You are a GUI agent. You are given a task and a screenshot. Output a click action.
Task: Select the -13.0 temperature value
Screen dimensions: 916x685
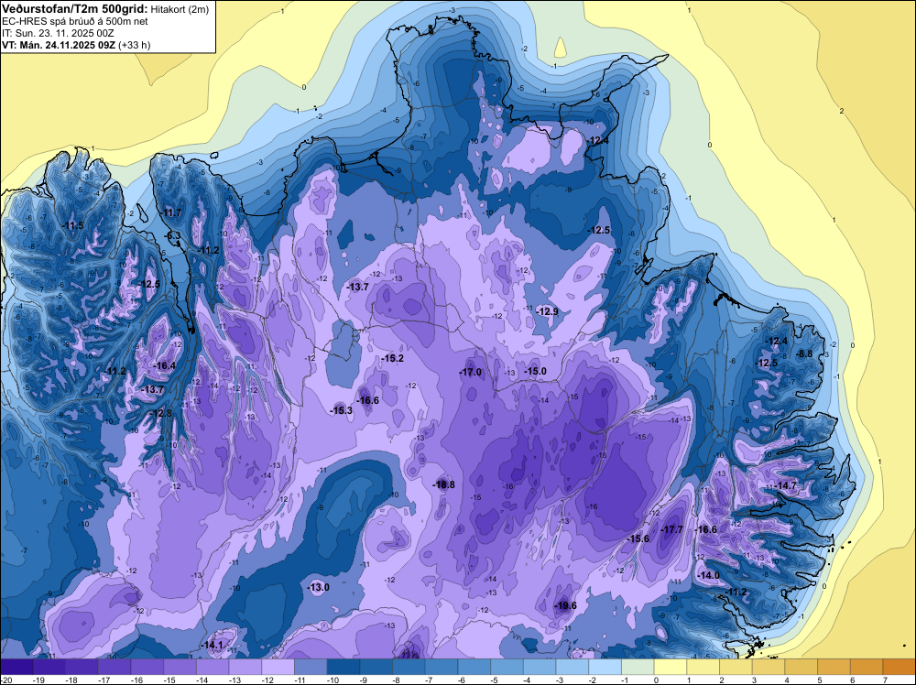(319, 587)
